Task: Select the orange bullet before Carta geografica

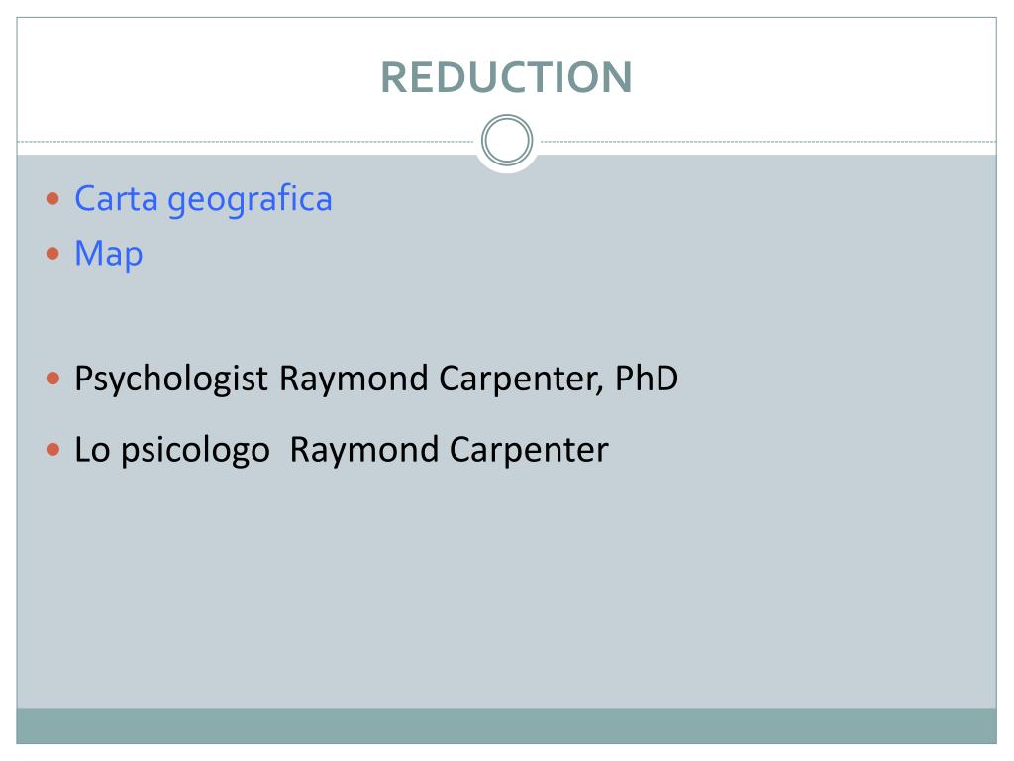Action: pos(53,198)
